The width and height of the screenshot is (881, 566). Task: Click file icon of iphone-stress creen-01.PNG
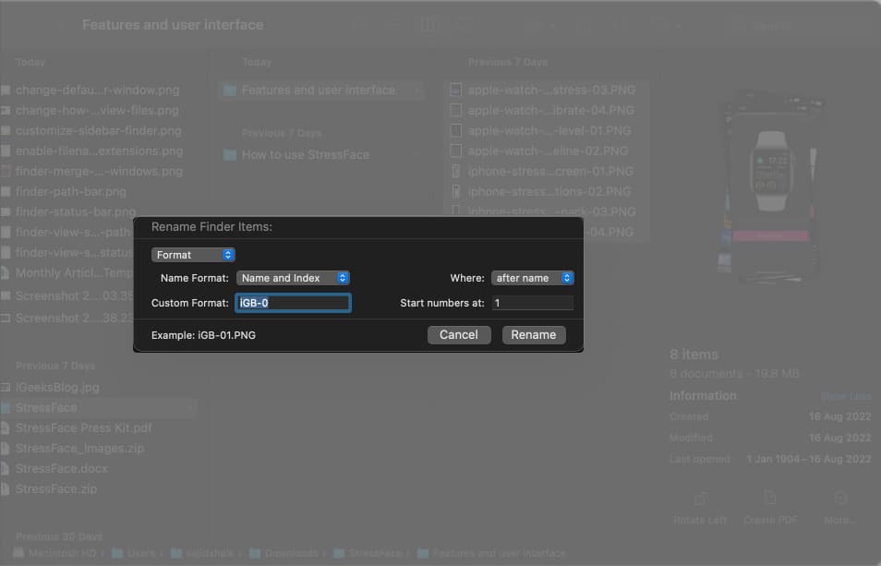pyautogui.click(x=455, y=171)
